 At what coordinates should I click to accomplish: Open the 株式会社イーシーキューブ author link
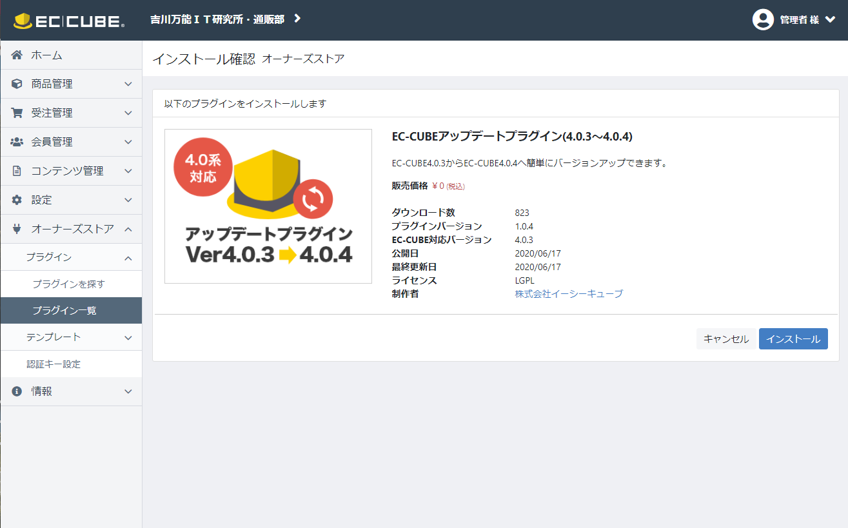[569, 294]
